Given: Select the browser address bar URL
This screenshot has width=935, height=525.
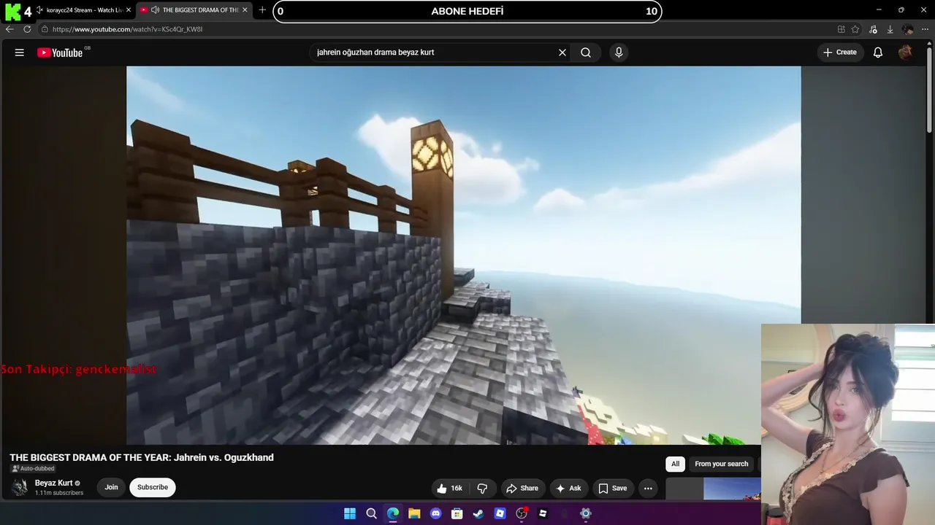Looking at the screenshot, I should tap(127, 29).
